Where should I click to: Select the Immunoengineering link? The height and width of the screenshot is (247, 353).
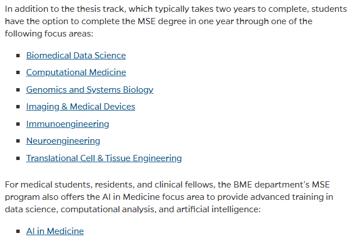point(67,124)
